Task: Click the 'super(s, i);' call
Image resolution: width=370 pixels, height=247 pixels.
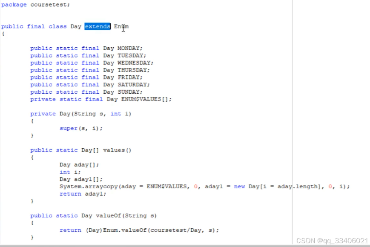Action: [x=81, y=128]
